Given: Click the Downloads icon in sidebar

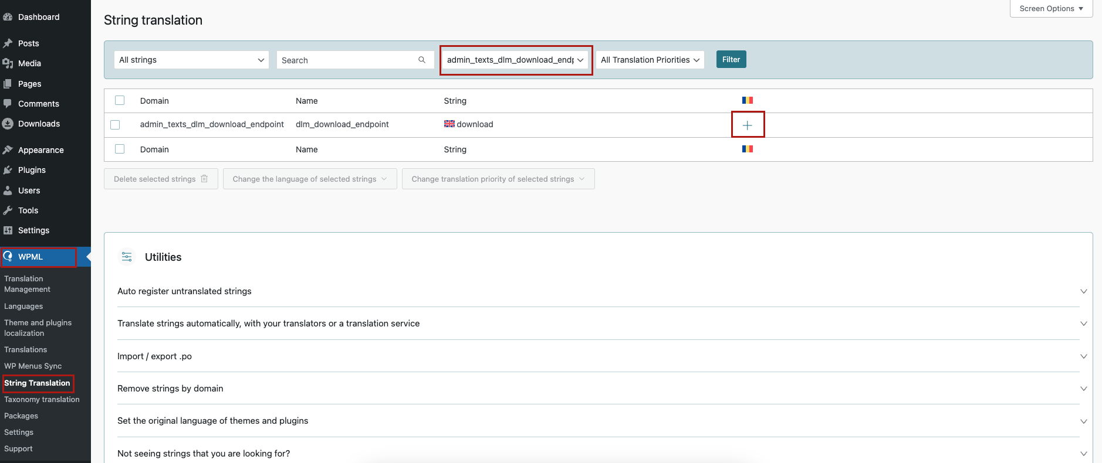Looking at the screenshot, I should [x=8, y=124].
